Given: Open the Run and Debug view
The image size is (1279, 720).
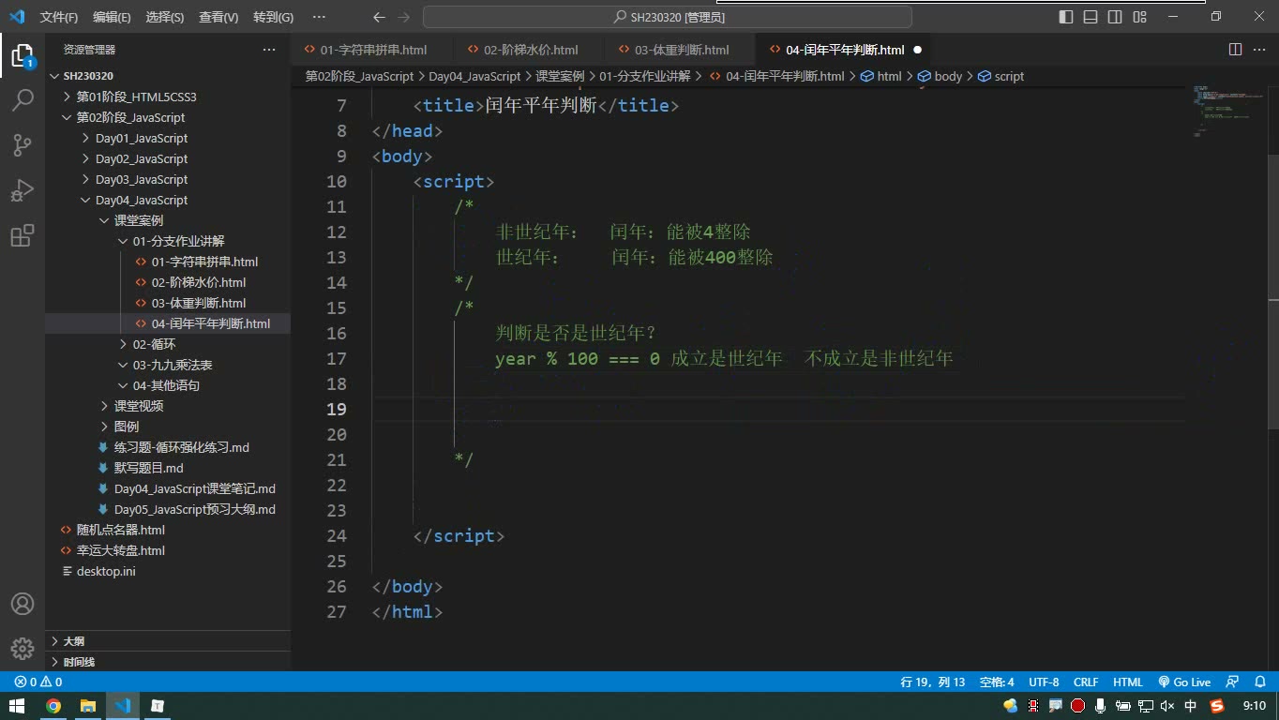Looking at the screenshot, I should (x=23, y=189).
